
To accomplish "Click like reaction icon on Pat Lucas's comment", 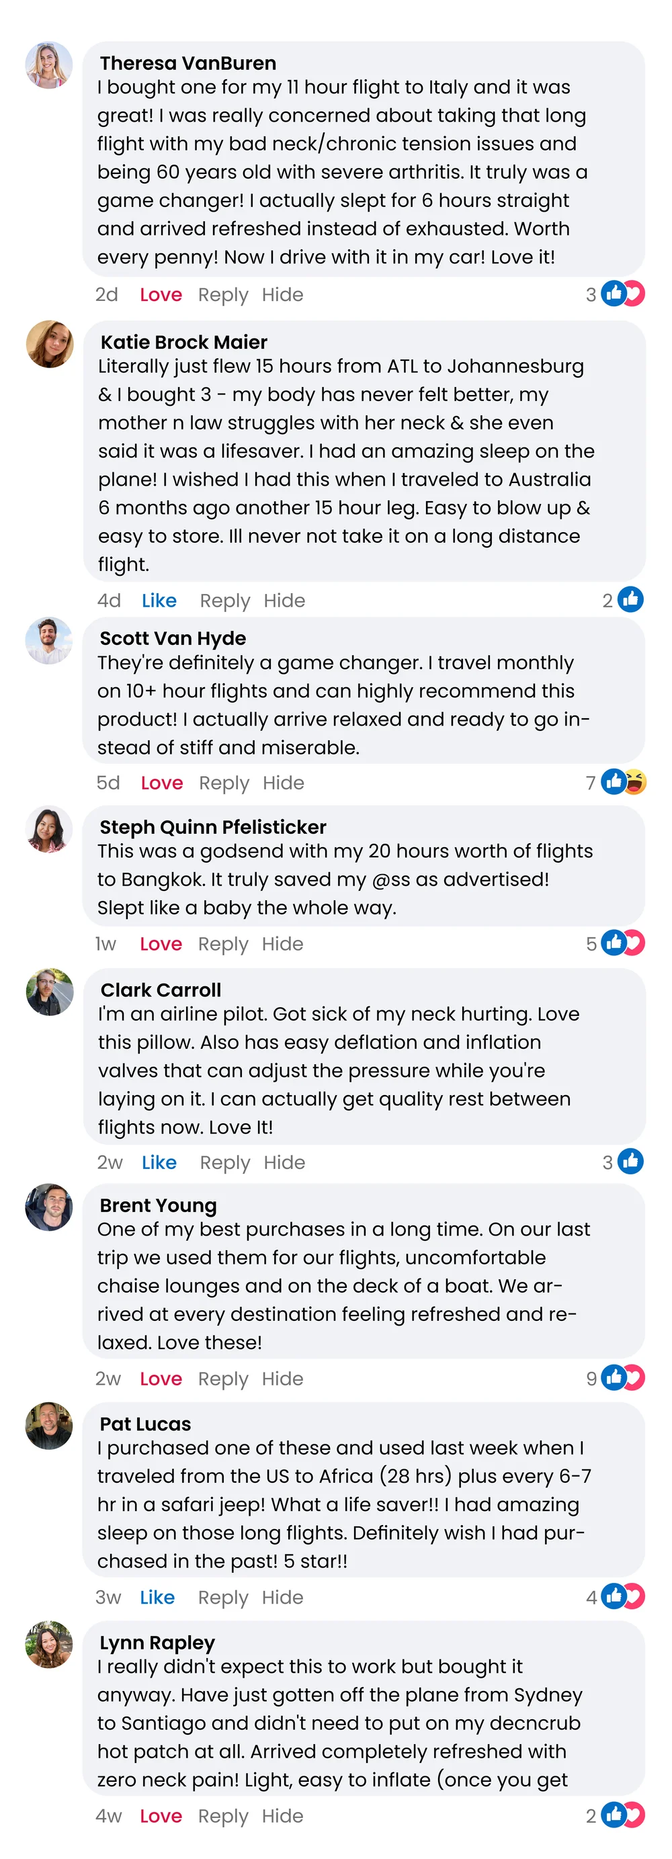I will (x=613, y=1596).
